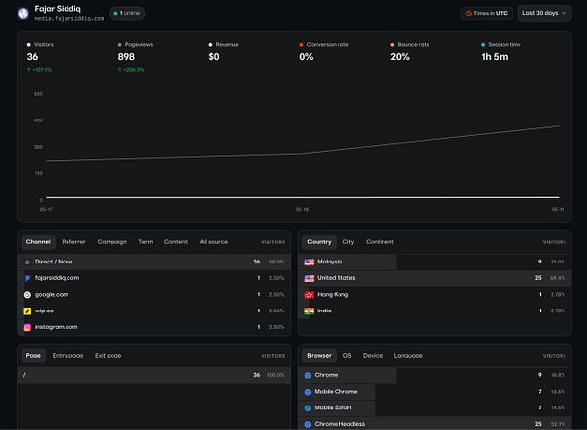Click the Hong Kong flag icon
The height and width of the screenshot is (430, 587).
[309, 295]
